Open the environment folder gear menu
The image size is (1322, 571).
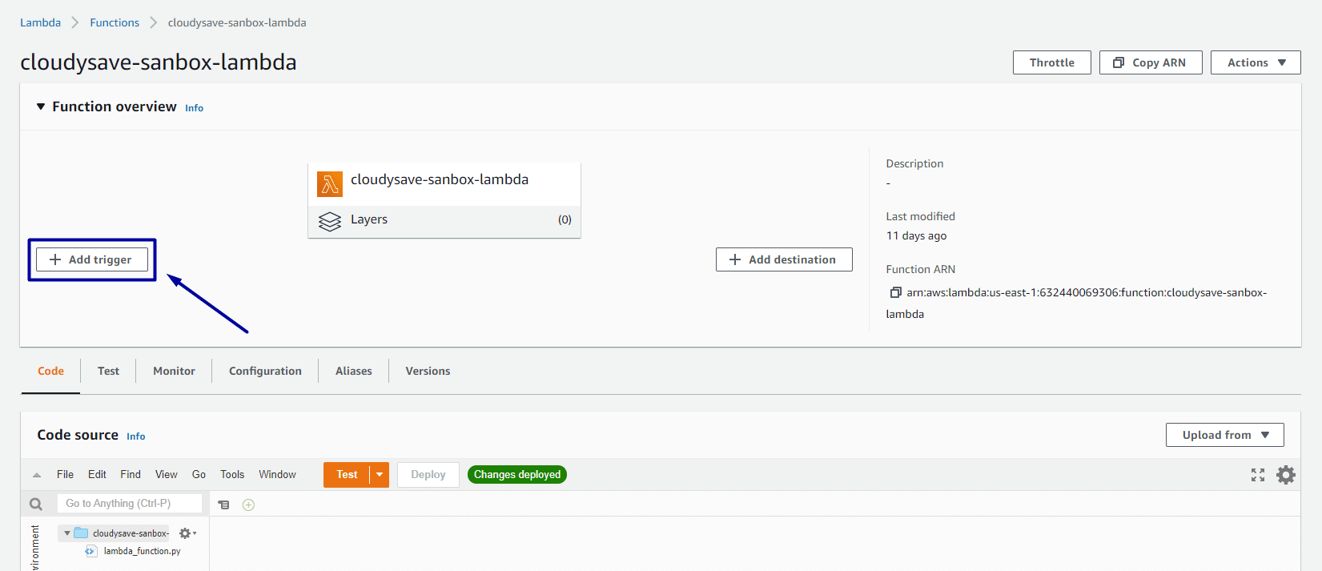point(187,533)
